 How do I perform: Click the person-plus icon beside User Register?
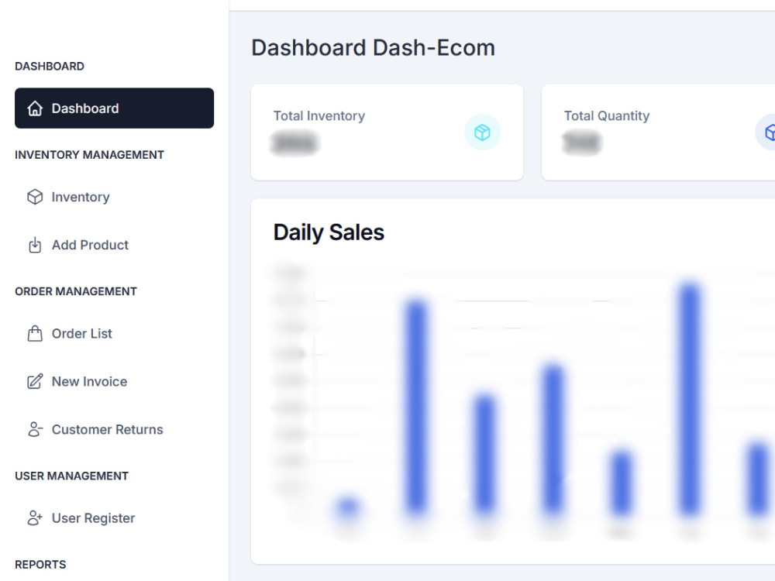pos(35,517)
